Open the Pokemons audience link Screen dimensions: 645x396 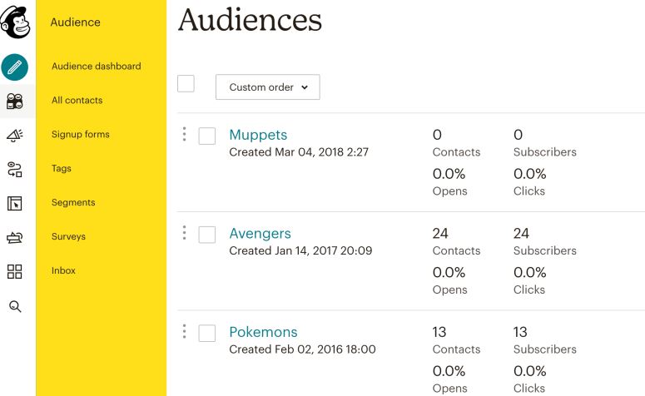coord(263,332)
